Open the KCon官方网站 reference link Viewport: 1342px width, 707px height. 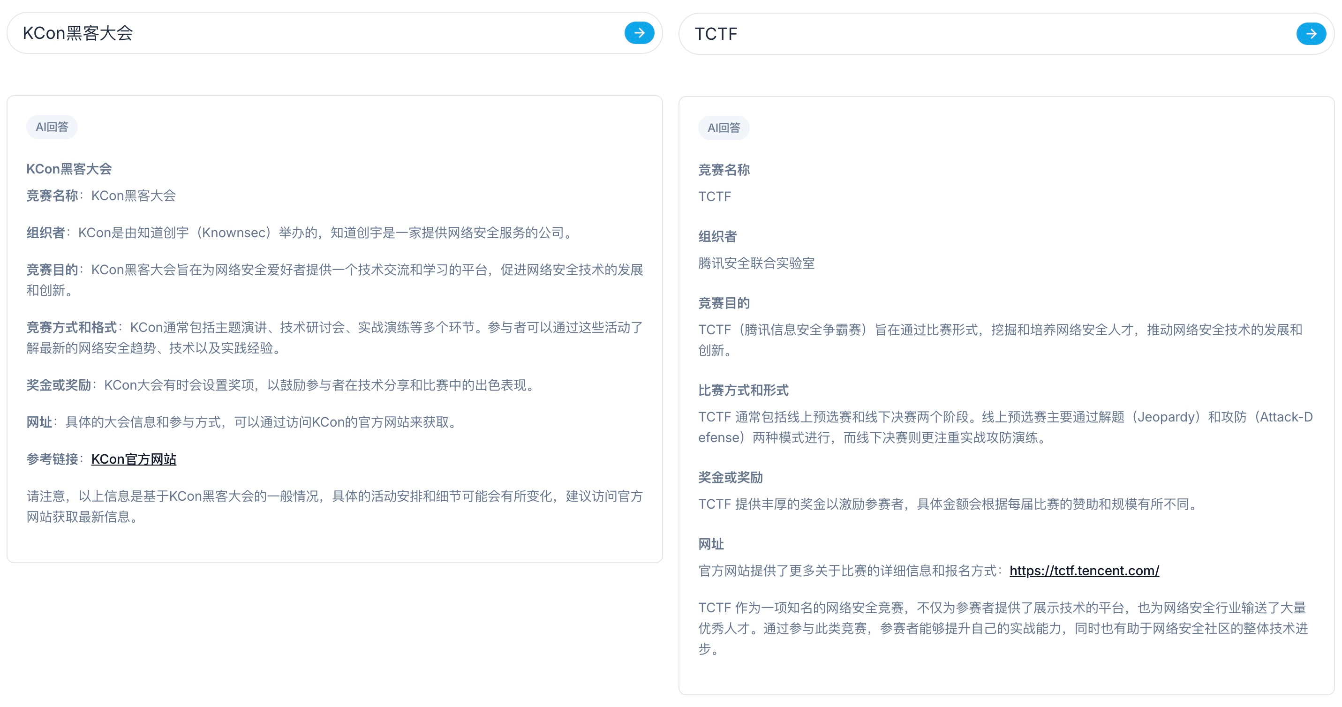click(133, 459)
